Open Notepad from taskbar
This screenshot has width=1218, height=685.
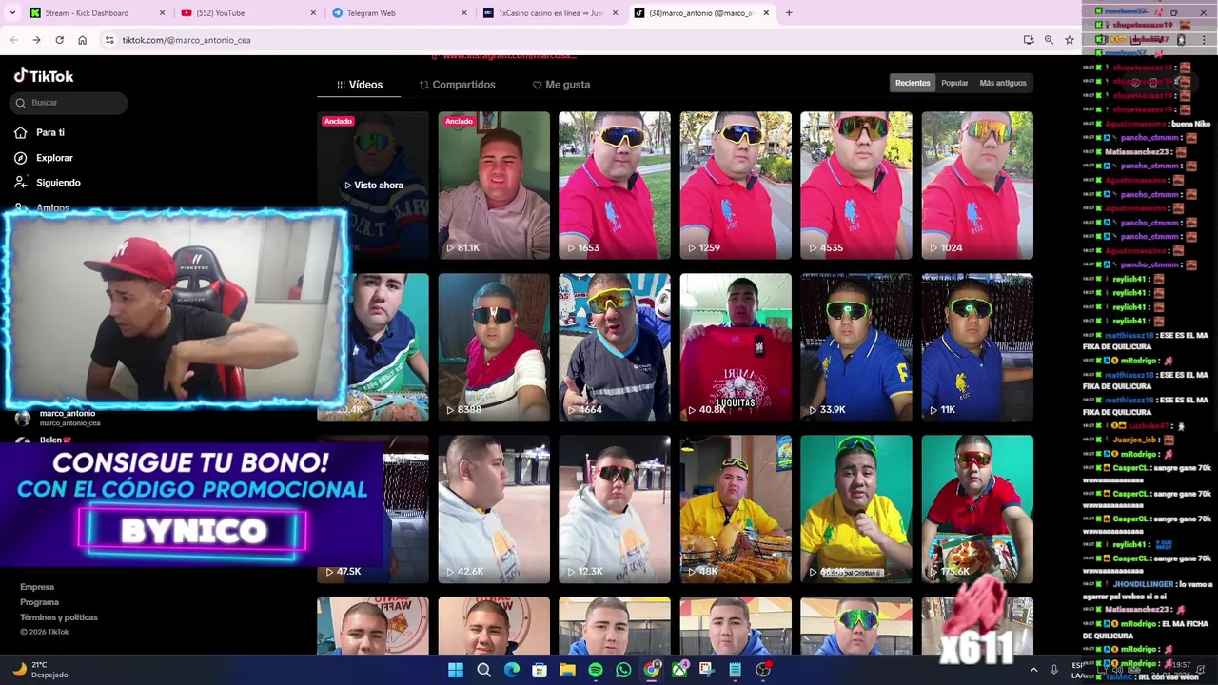(735, 670)
